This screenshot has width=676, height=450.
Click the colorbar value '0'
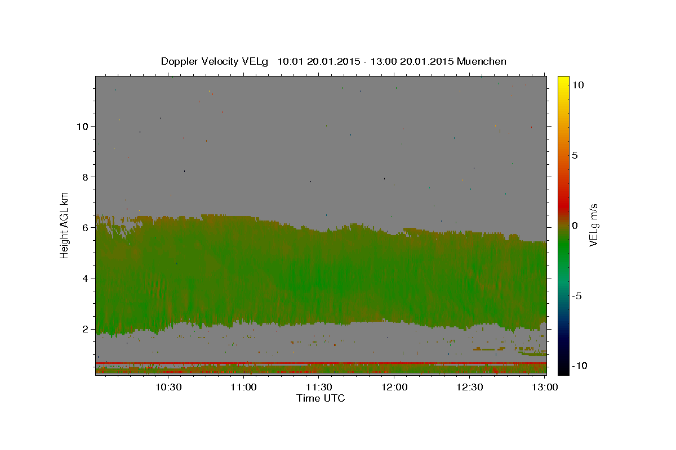(x=575, y=226)
